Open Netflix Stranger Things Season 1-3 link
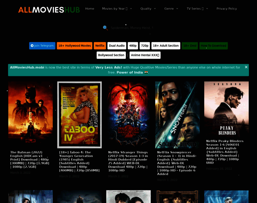The width and height of the screenshot is (257, 203). (x=128, y=161)
